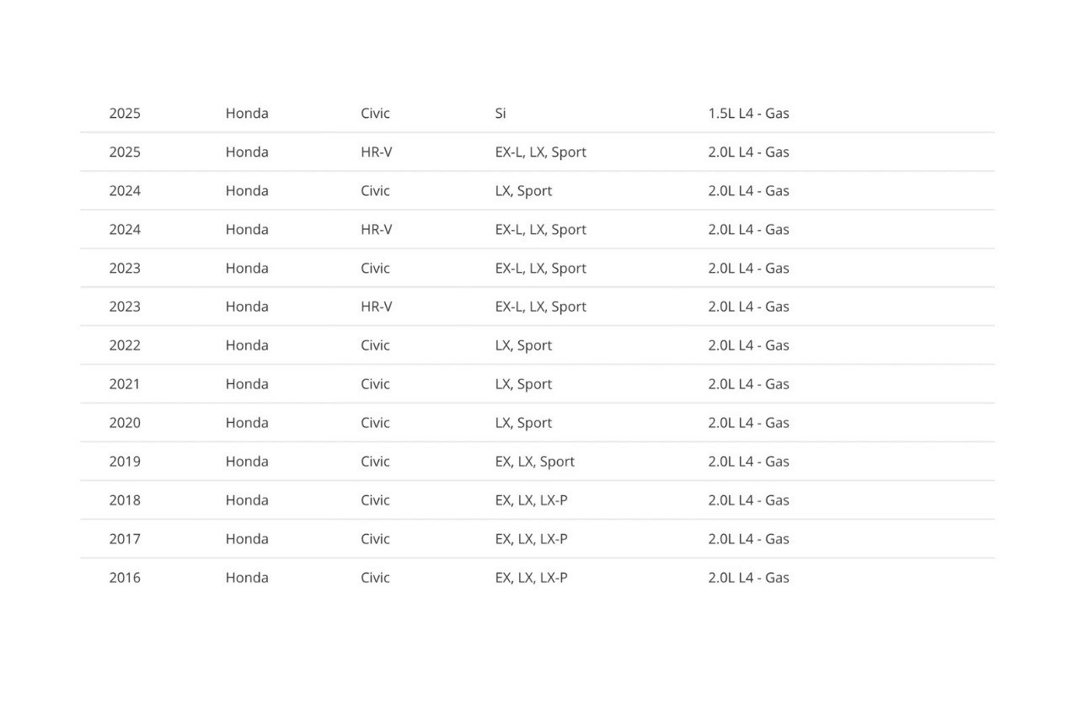Select the year 2017 cell
The width and height of the screenshot is (1087, 715).
click(125, 539)
